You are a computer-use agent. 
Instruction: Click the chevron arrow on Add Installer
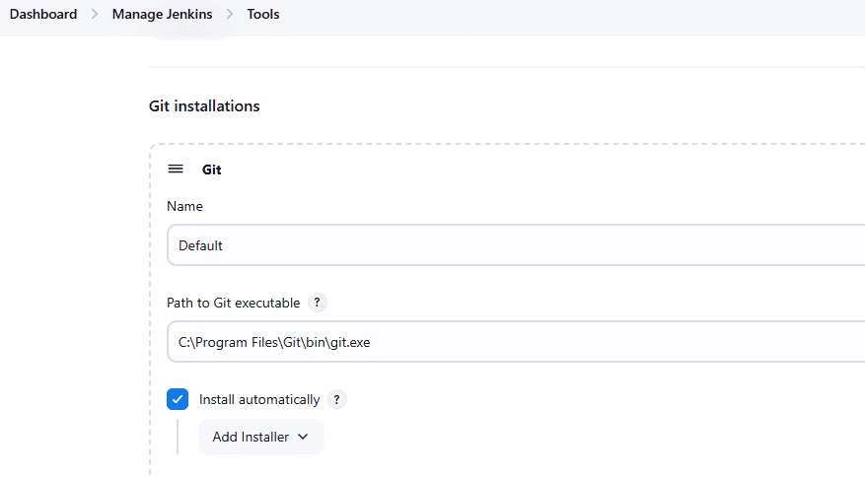[303, 437]
